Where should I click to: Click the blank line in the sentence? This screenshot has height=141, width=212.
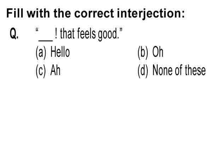click(46, 40)
